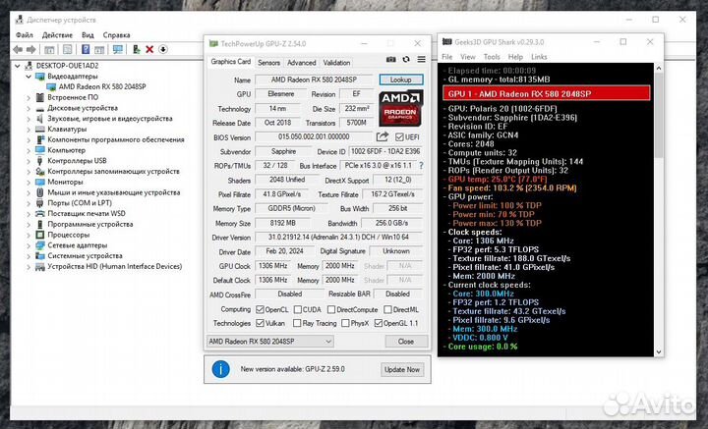Click the green Update driver toolbar icon
The image size is (708, 429).
pyautogui.click(x=136, y=49)
